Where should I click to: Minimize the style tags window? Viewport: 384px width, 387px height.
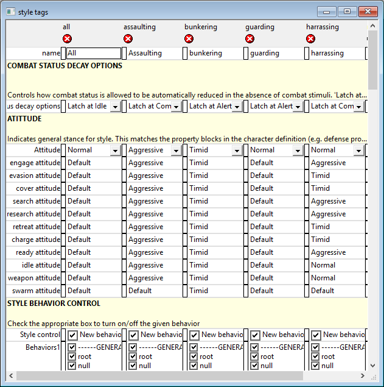pos(326,12)
